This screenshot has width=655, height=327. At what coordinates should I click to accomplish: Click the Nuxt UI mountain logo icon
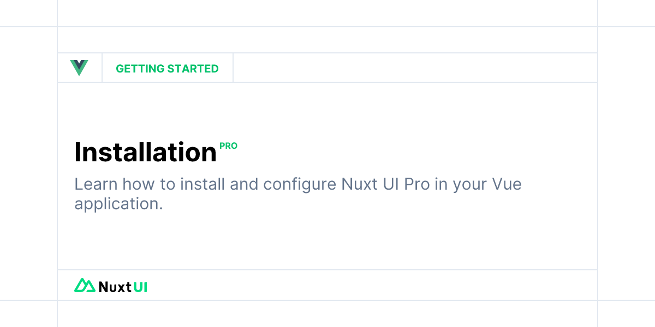85,286
